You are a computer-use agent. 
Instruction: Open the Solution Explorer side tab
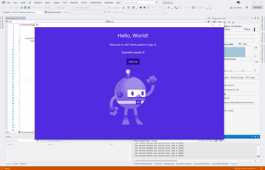click(262, 23)
